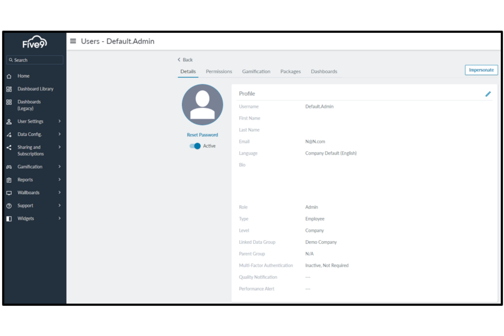Toggle the Active switch off
The image size is (504, 336).
point(195,146)
